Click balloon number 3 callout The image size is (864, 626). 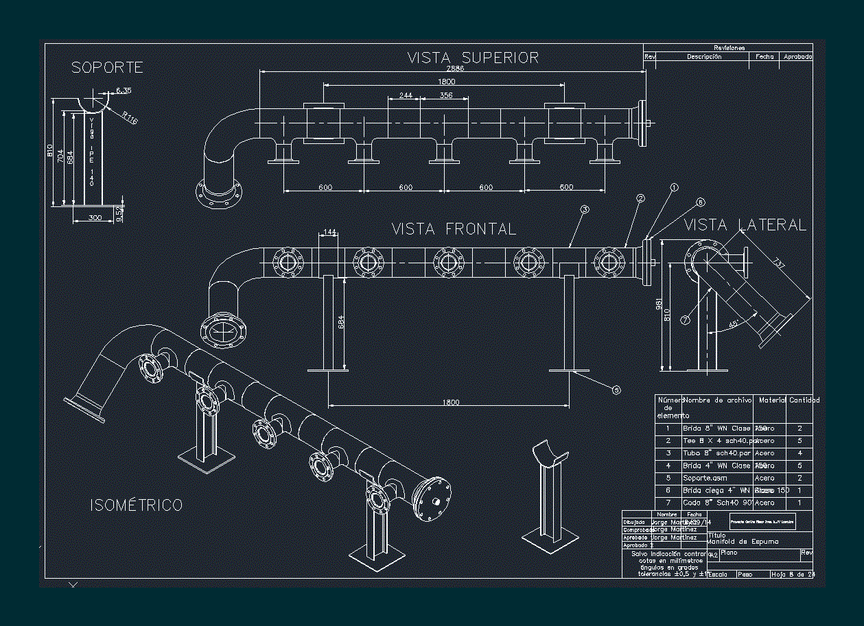[585, 210]
